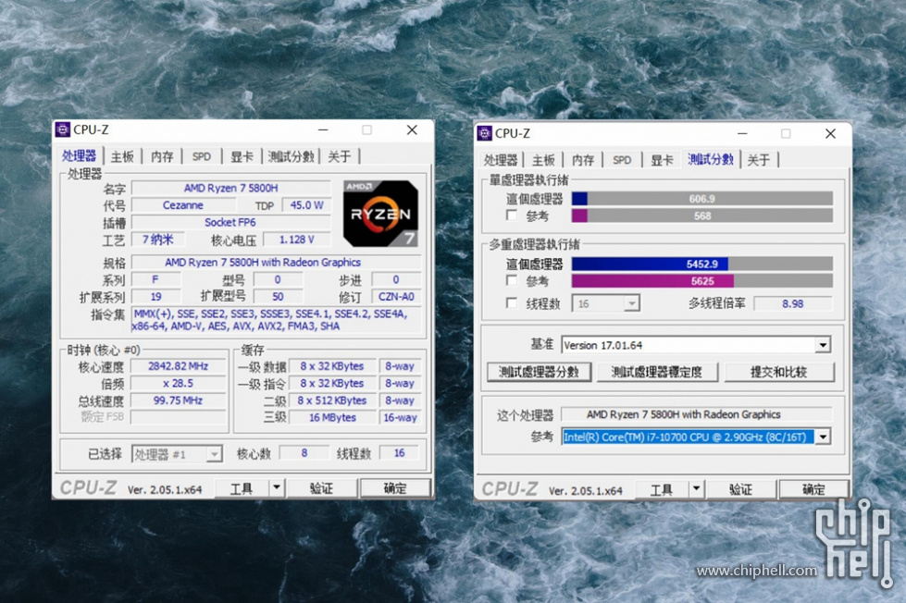
Task: Open 内存 tab in left CPU-Z window
Action: point(162,156)
